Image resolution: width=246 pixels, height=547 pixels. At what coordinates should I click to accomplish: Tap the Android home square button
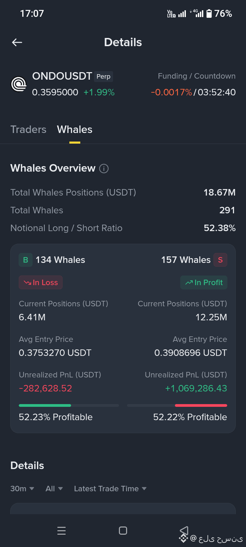click(x=123, y=531)
